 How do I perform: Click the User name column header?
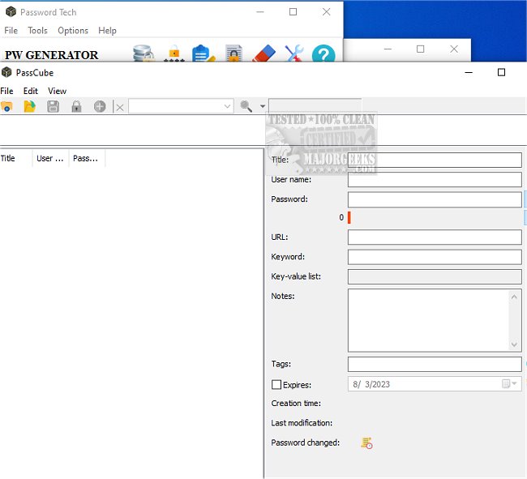pyautogui.click(x=50, y=159)
